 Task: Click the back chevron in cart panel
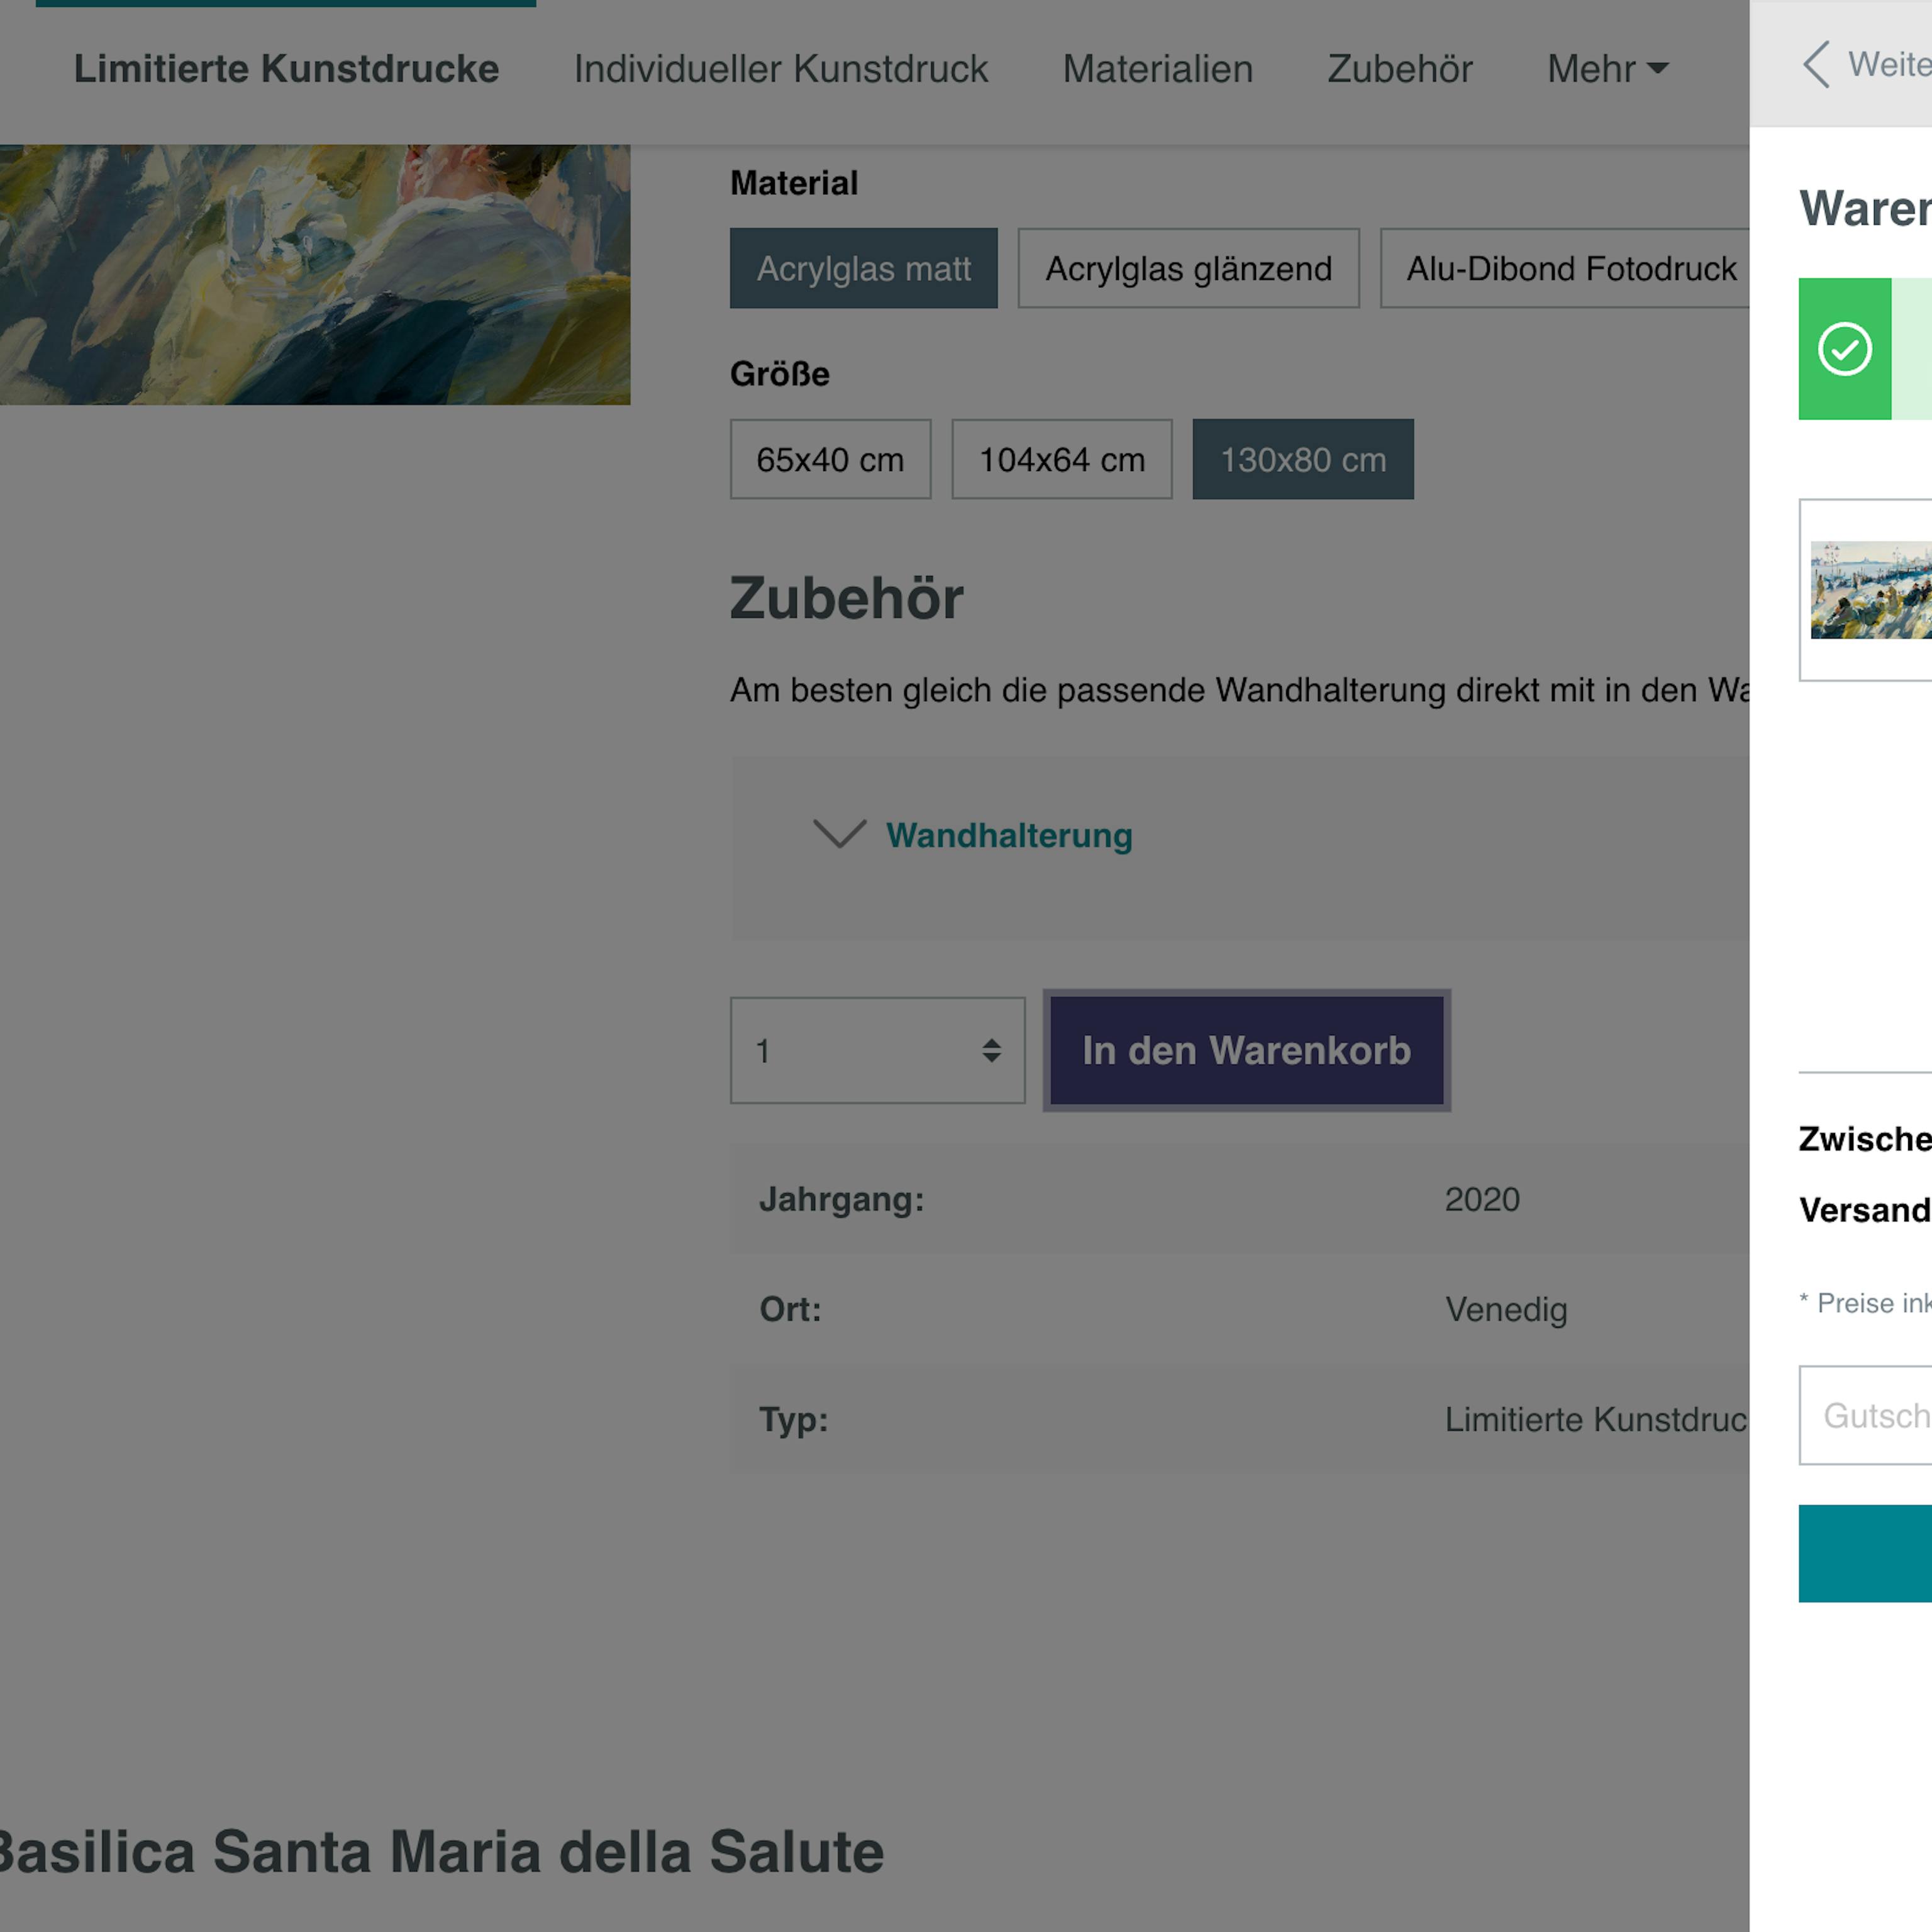[1816, 65]
